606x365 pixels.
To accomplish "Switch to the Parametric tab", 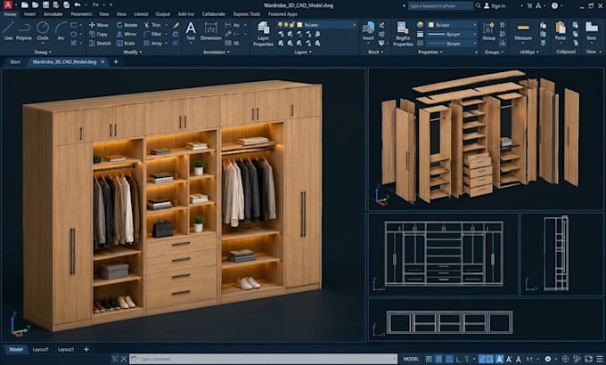I will click(81, 14).
